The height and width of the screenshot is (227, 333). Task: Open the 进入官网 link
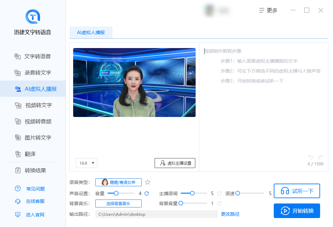click(35, 215)
